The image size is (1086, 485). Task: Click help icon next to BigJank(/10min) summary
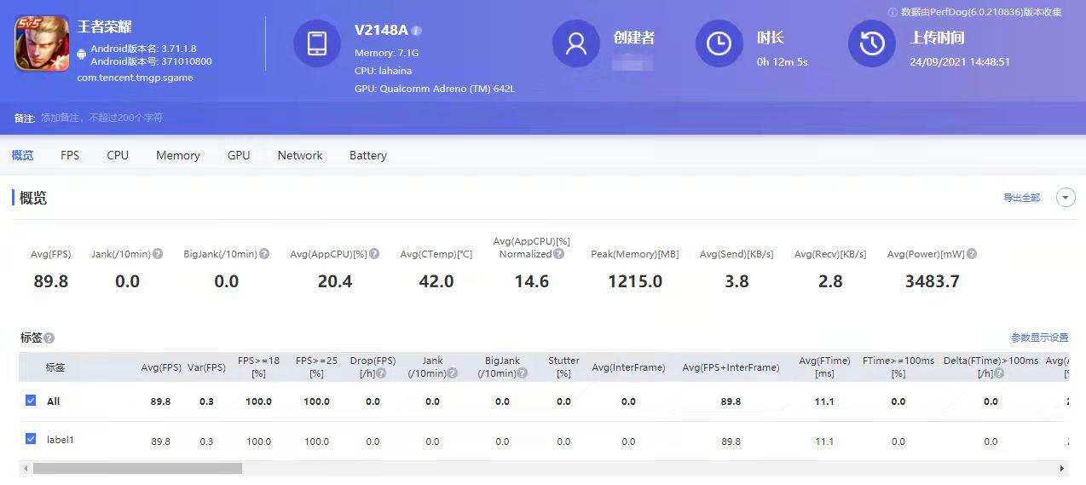pyautogui.click(x=264, y=254)
